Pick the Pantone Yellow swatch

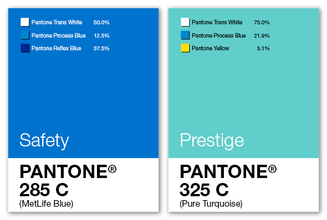click(x=185, y=48)
